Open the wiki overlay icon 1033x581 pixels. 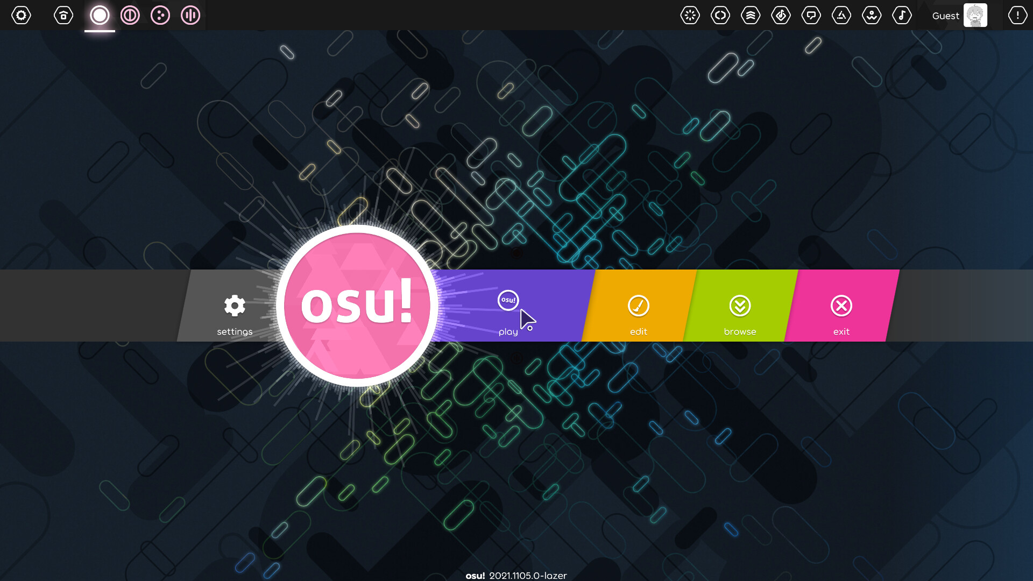872,15
